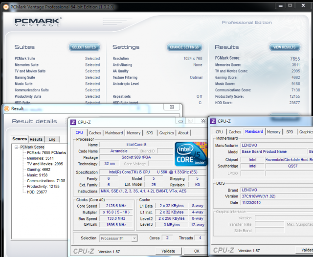313x257 pixels.
Task: Select the Mainboard tab in right CPU-Z
Action: [254, 131]
